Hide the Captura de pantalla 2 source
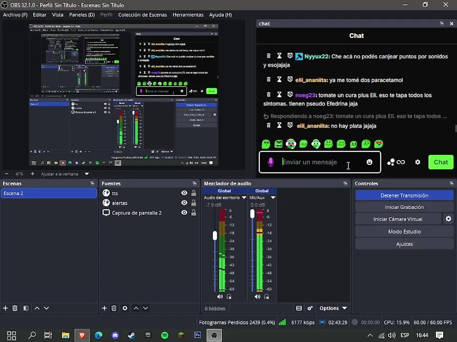This screenshot has width=457, height=342. tap(184, 213)
